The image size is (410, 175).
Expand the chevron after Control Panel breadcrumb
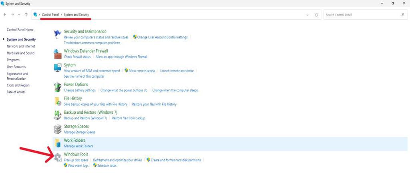tap(61, 15)
